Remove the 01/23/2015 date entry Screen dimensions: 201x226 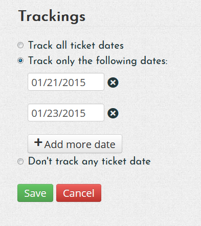coord(113,113)
